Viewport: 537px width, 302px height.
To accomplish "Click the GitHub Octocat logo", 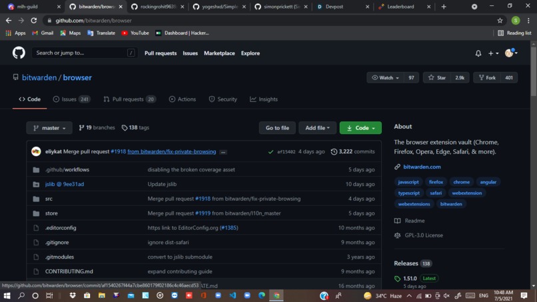I will [x=19, y=53].
